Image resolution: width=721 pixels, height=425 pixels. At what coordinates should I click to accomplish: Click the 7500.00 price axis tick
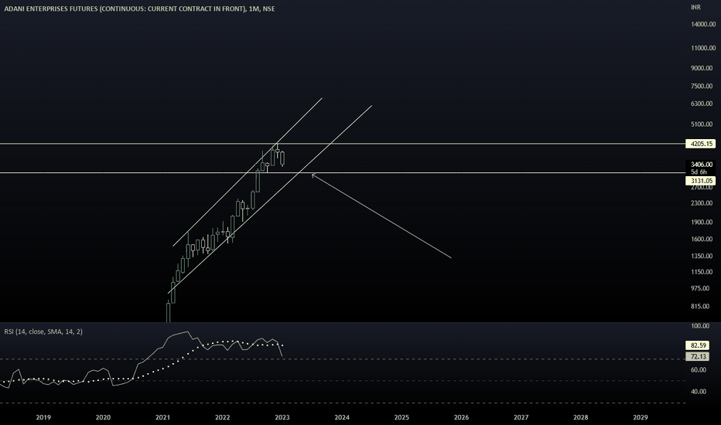pyautogui.click(x=702, y=86)
